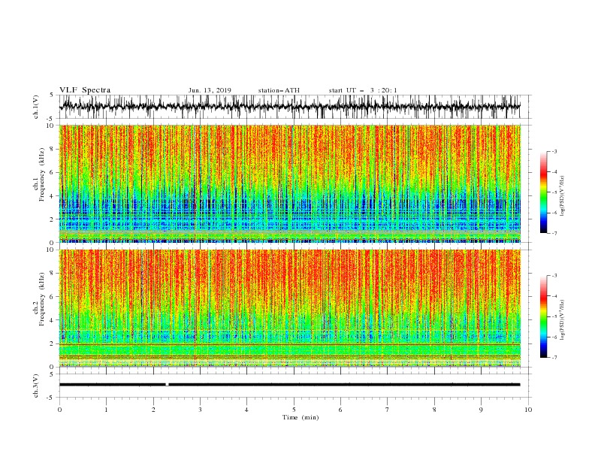Click time axis tick label "5"
This screenshot has width=595, height=460.
[294, 410]
